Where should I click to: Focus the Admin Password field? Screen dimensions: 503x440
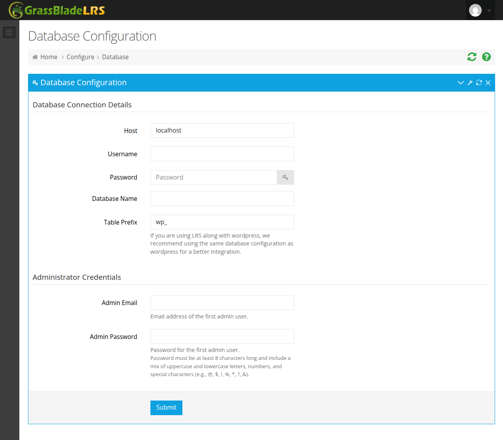click(222, 337)
